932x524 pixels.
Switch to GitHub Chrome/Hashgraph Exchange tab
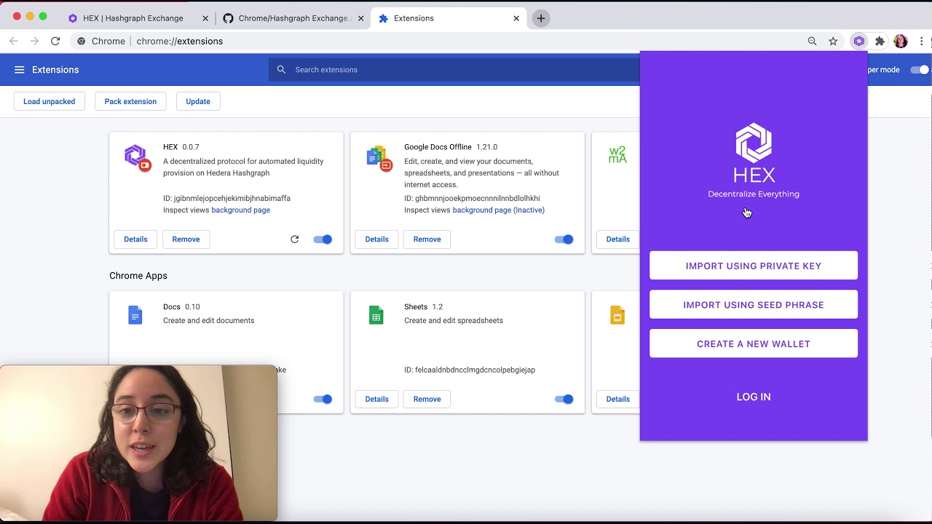point(291,18)
